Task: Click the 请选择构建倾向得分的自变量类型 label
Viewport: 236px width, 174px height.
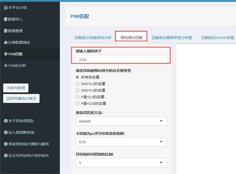Action: click(x=103, y=71)
